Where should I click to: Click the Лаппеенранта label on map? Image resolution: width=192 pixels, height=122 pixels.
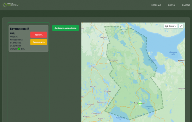click(96, 114)
